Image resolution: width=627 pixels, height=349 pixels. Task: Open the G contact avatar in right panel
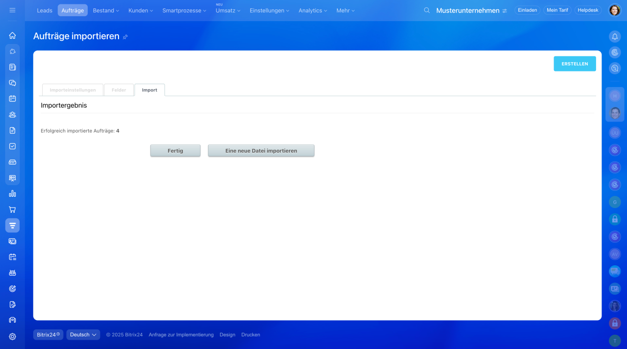615,202
